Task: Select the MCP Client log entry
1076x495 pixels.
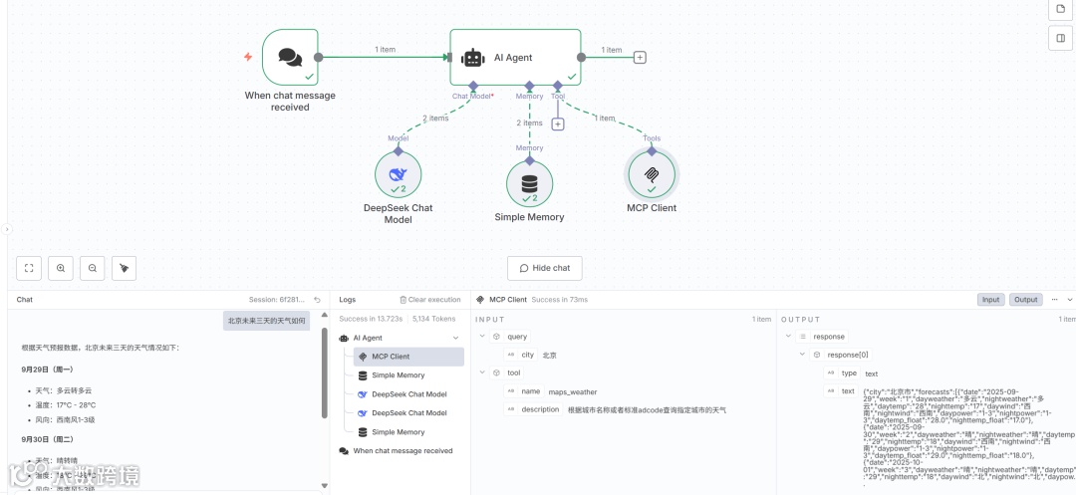Action: pyautogui.click(x=408, y=357)
